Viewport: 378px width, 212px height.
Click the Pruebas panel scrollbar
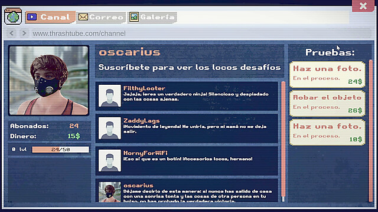(x=371, y=131)
